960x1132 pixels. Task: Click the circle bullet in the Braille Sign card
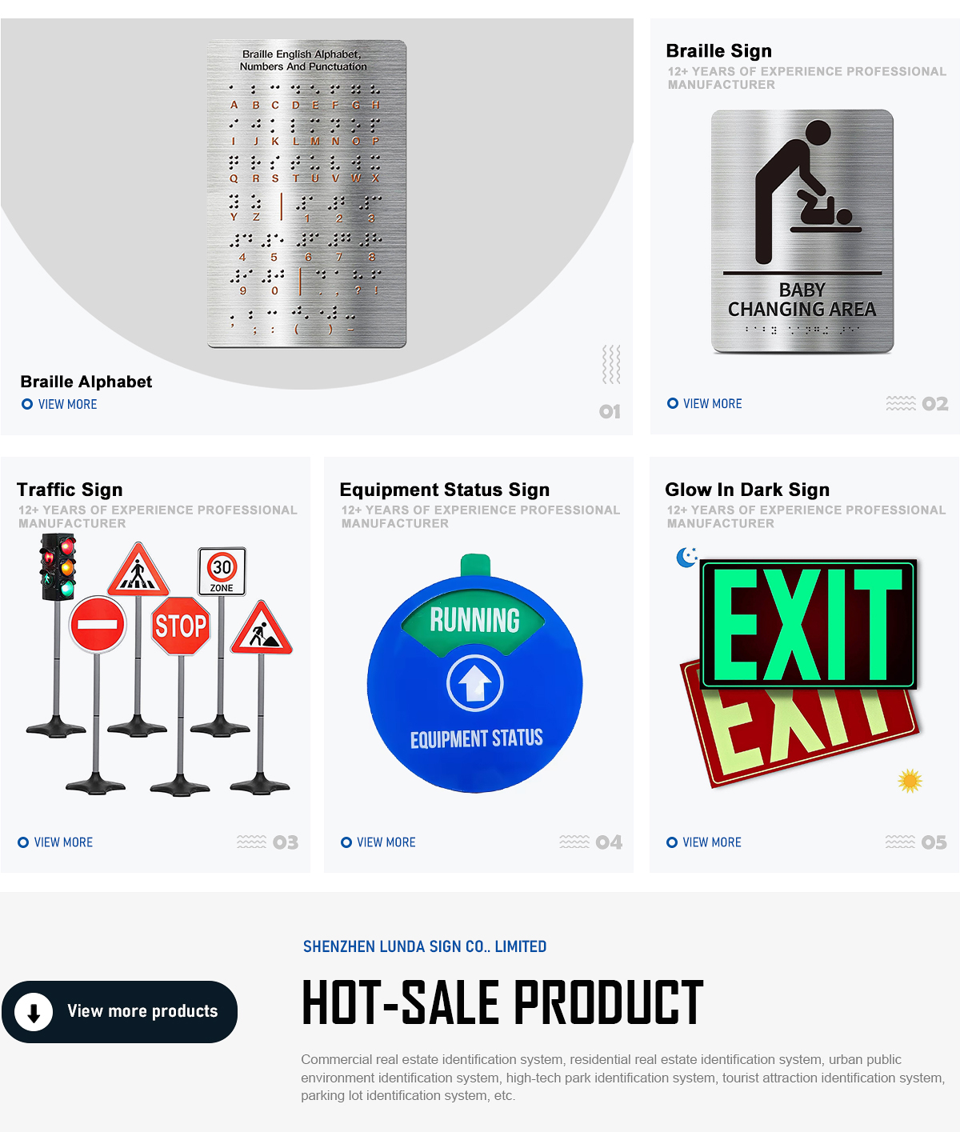(x=673, y=403)
